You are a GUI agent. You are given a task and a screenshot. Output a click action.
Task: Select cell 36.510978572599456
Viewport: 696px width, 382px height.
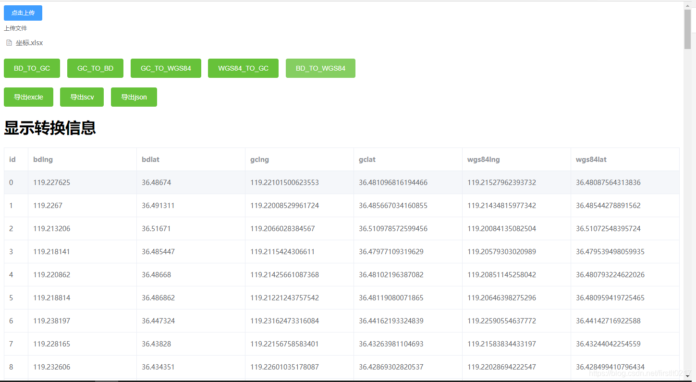pos(408,229)
